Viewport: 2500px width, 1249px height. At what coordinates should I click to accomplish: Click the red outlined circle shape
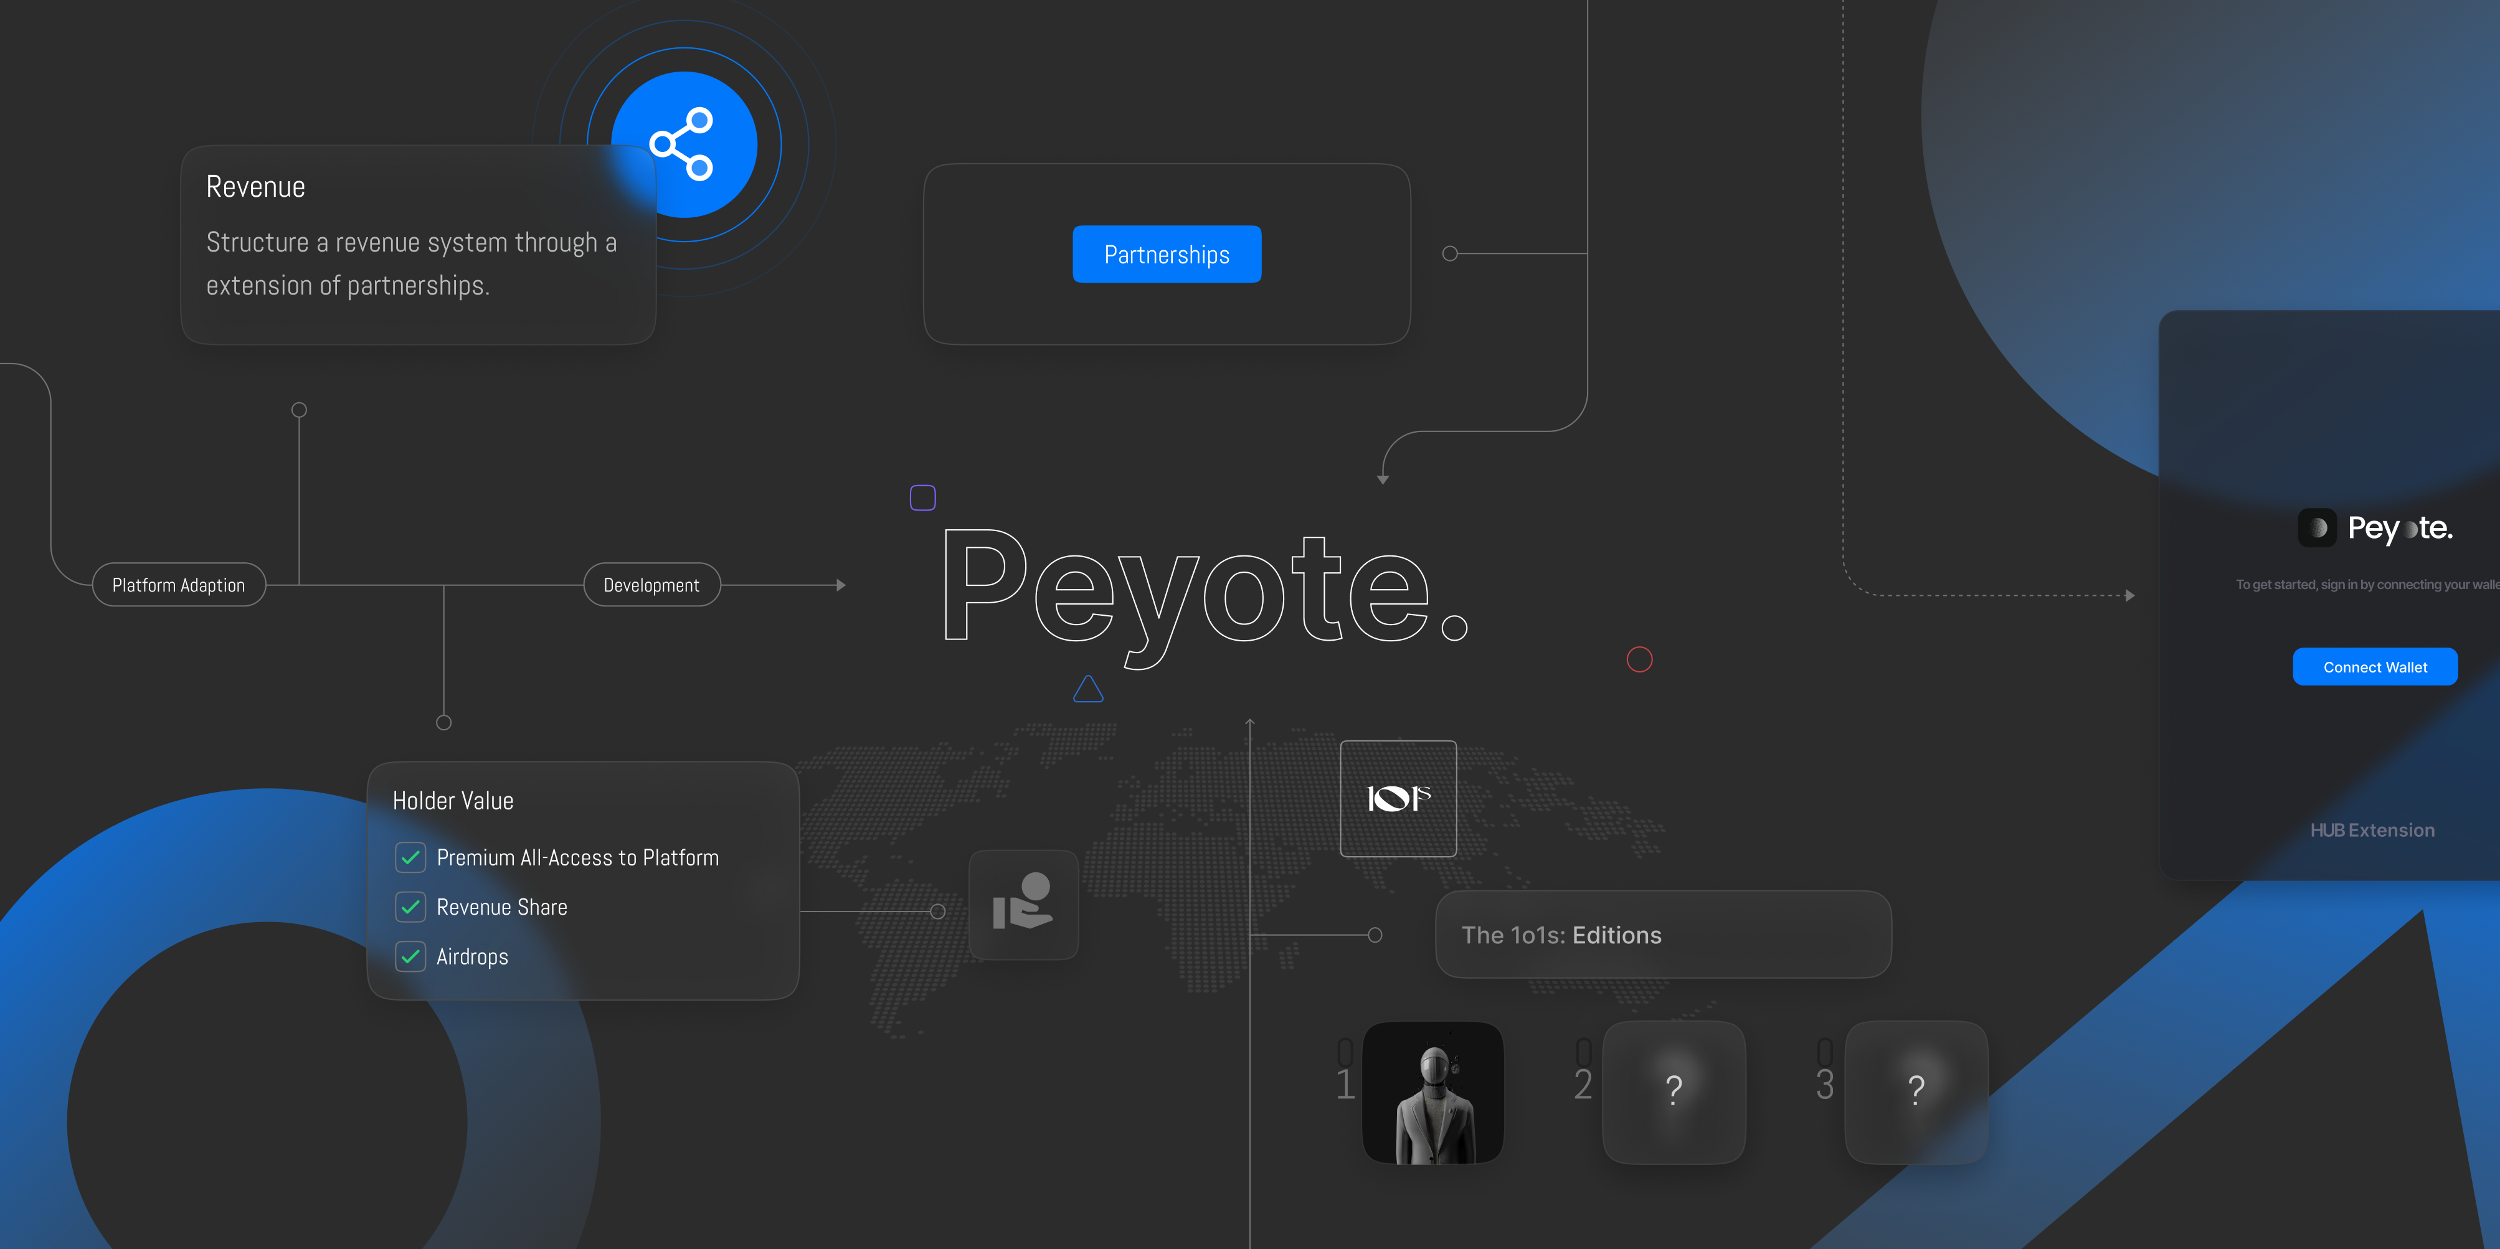coord(1639,660)
